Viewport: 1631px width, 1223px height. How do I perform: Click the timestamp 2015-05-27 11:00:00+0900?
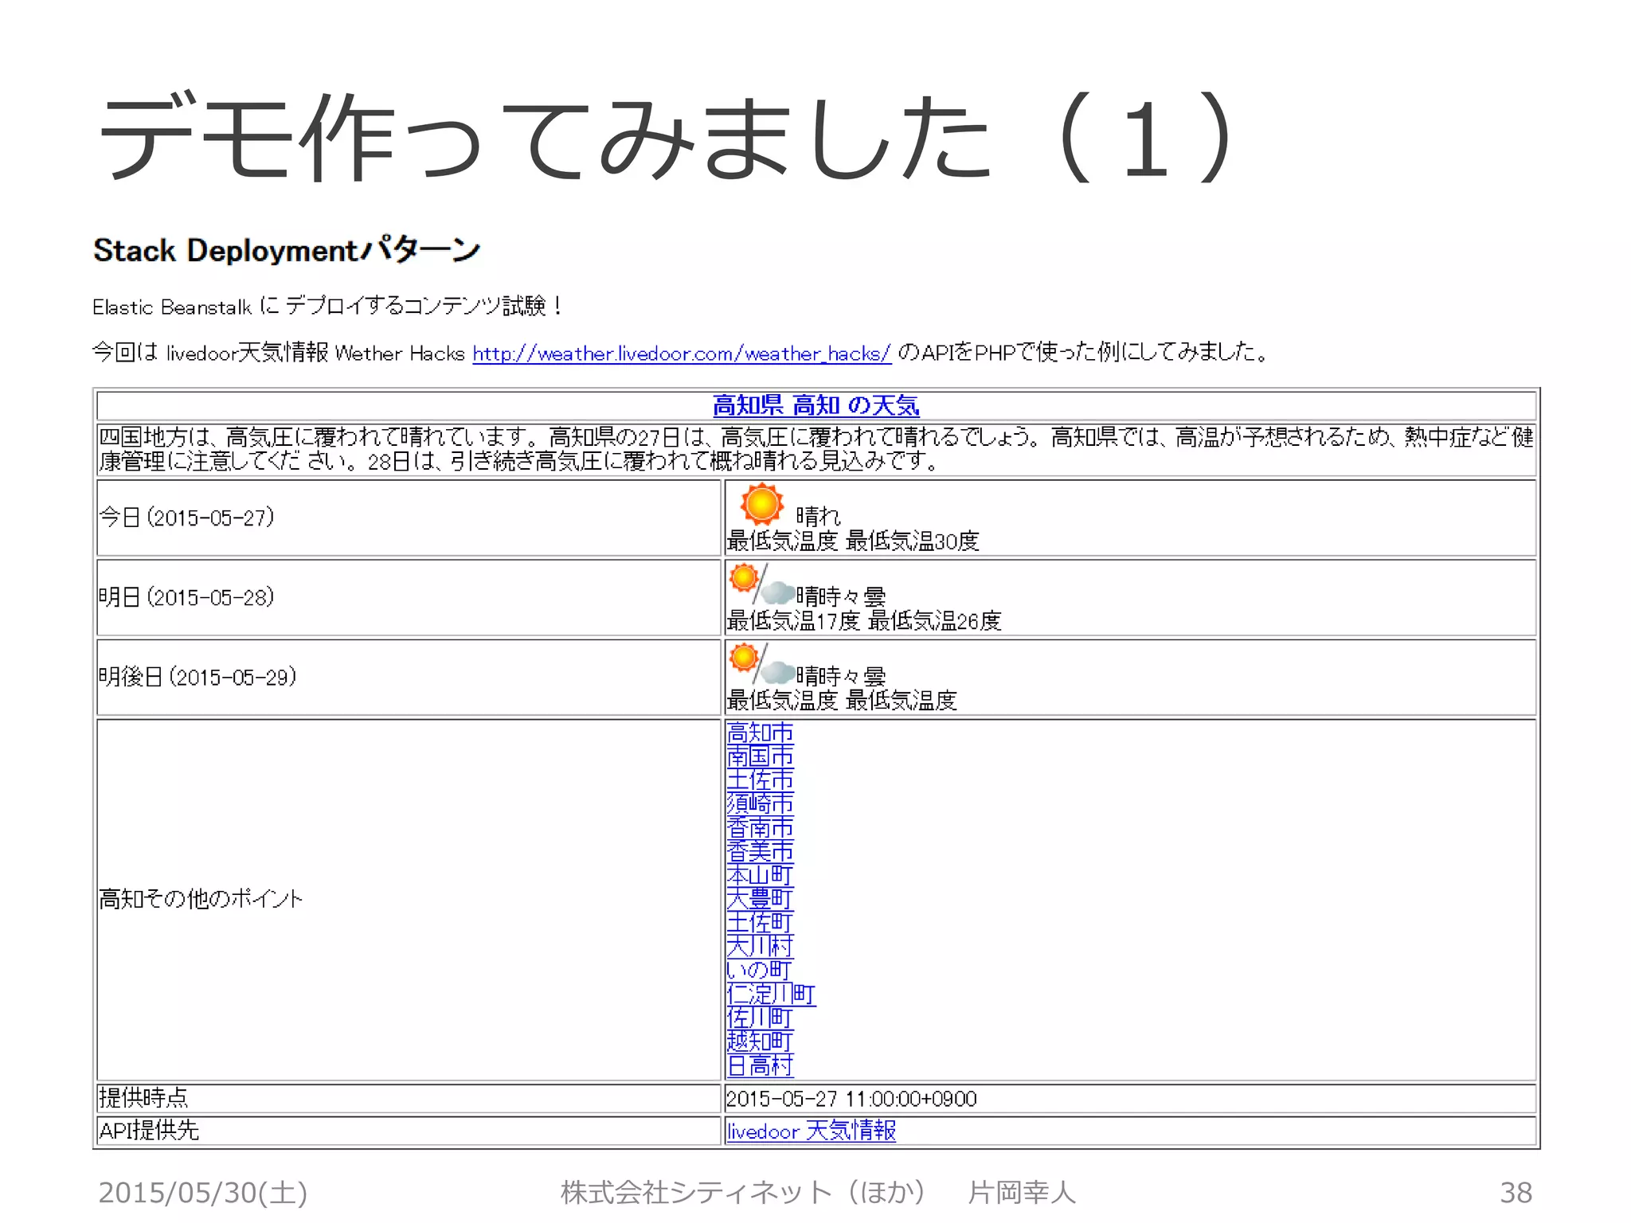851,1099
